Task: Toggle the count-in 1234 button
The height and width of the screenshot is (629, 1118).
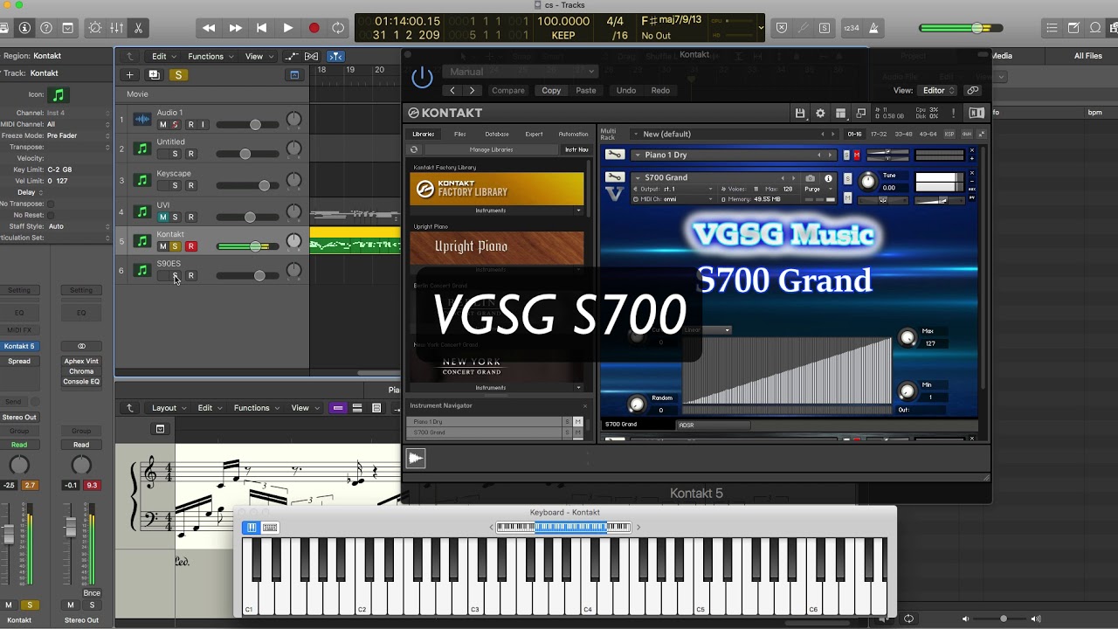Action: (x=851, y=28)
